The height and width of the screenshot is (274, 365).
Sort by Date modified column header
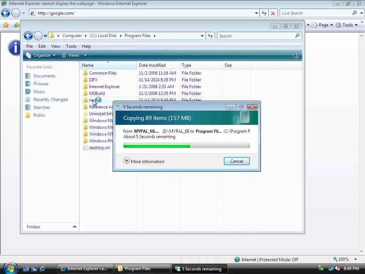[158, 65]
